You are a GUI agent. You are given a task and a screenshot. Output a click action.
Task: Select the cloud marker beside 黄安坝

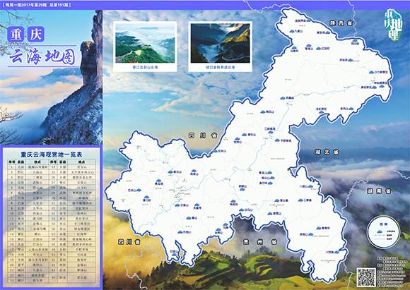(x=328, y=33)
